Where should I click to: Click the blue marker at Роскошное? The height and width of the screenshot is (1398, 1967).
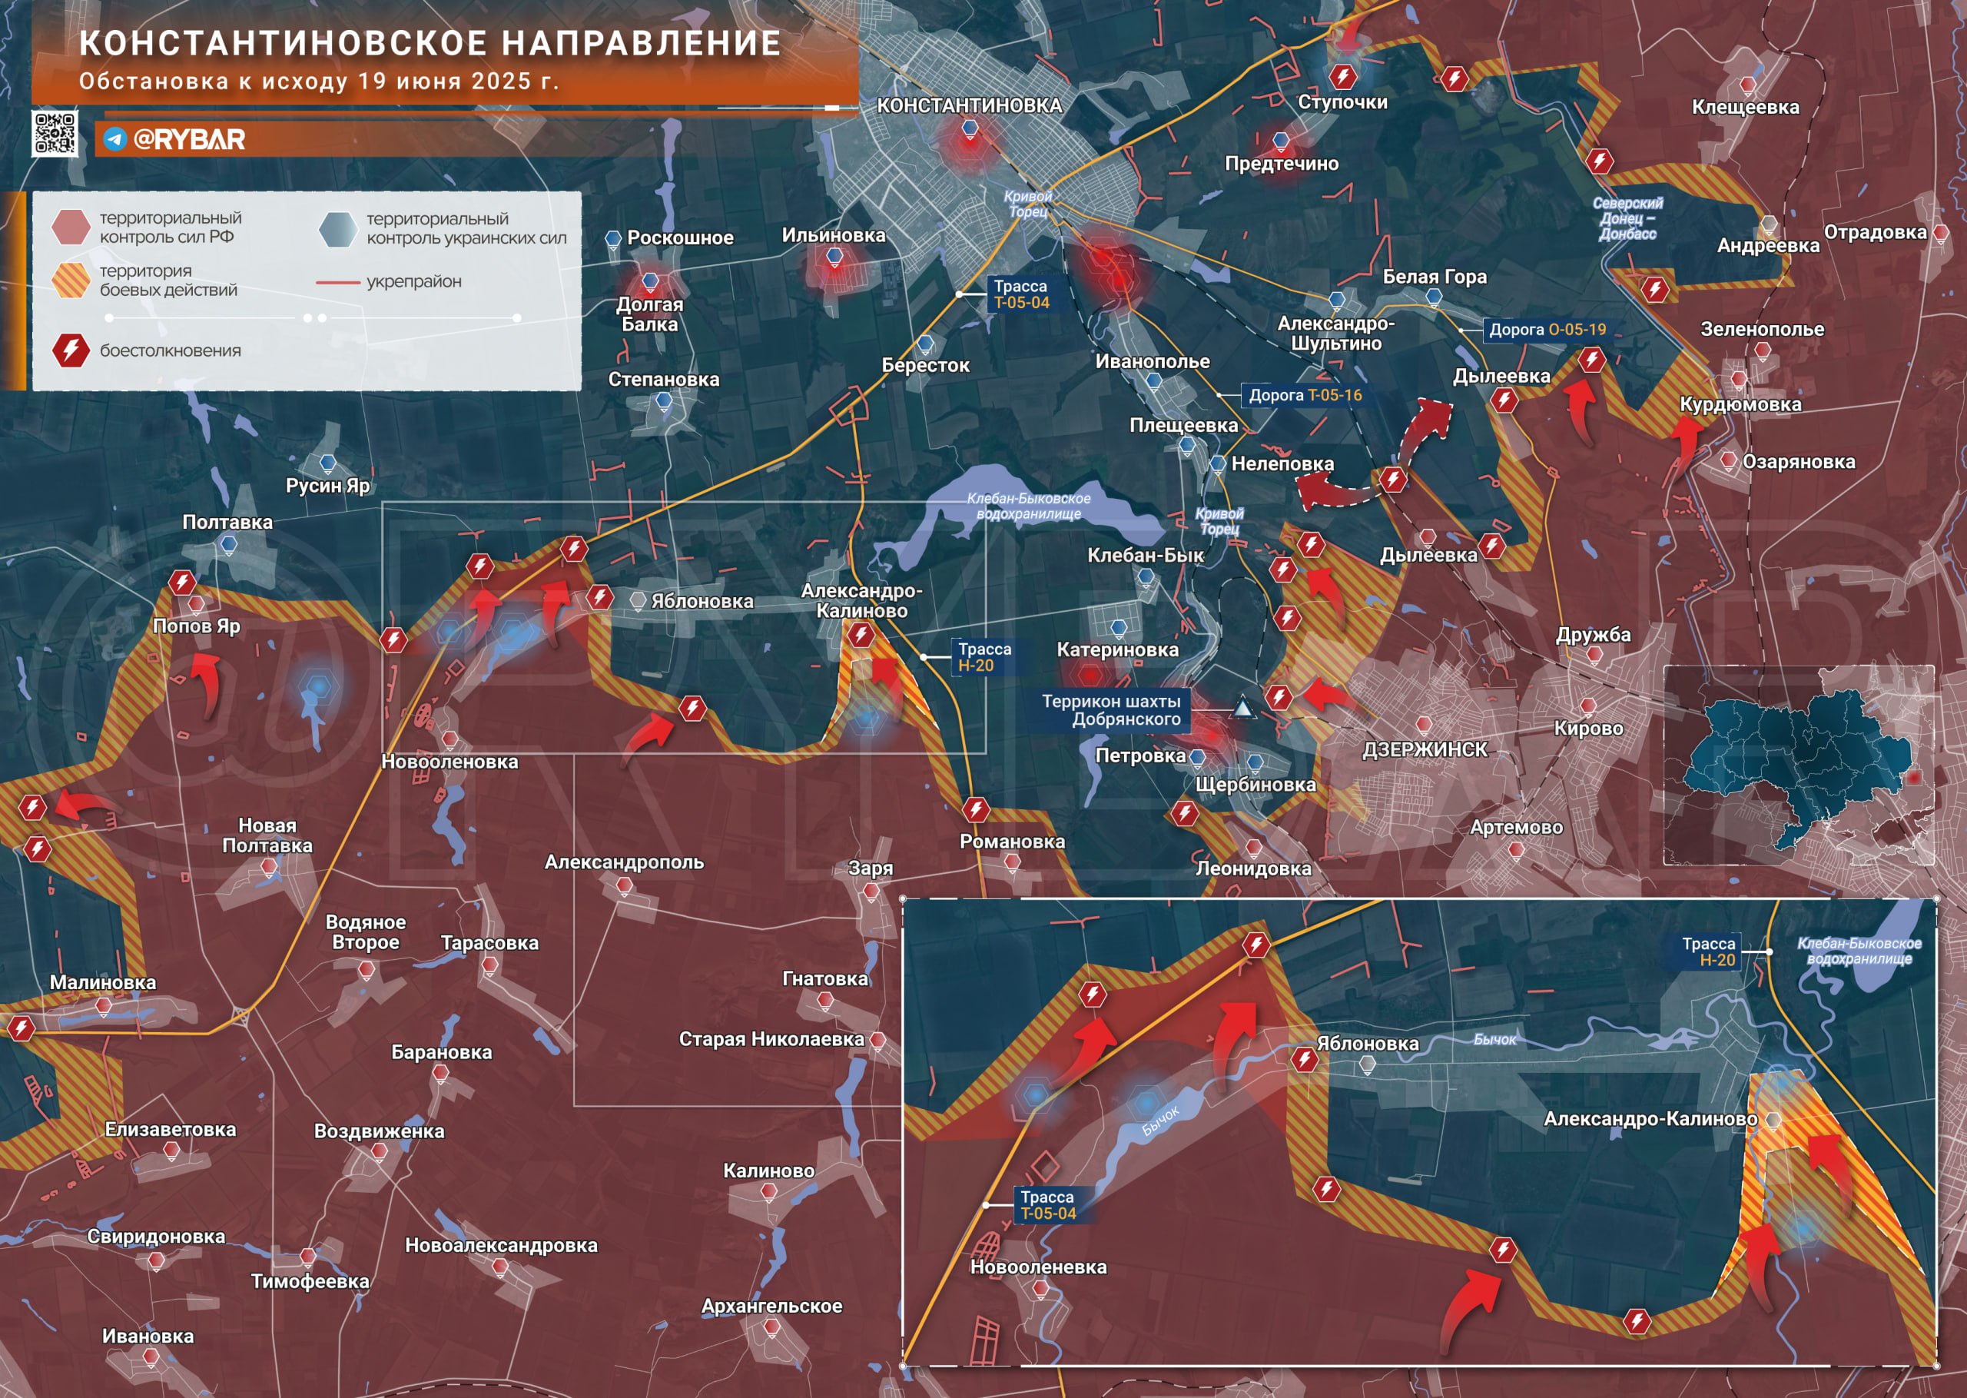click(612, 238)
